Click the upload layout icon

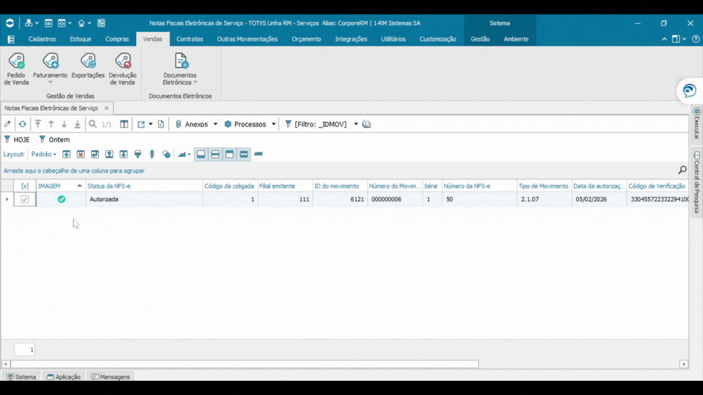(109, 154)
